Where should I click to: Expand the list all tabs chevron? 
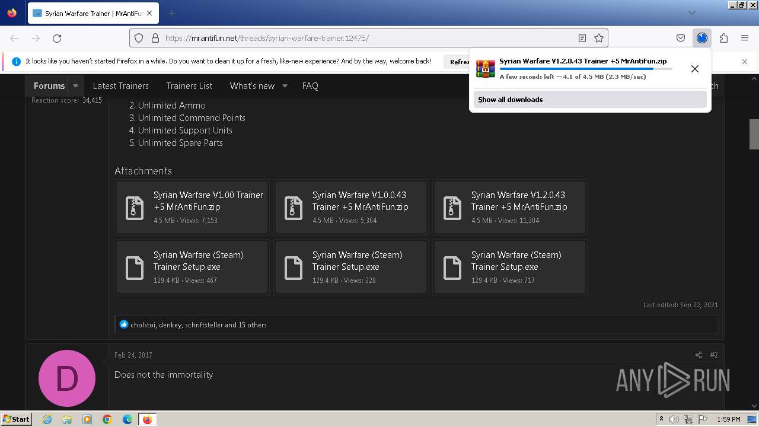pyautogui.click(x=691, y=13)
